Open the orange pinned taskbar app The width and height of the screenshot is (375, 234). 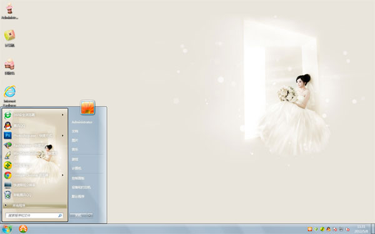click(23, 229)
